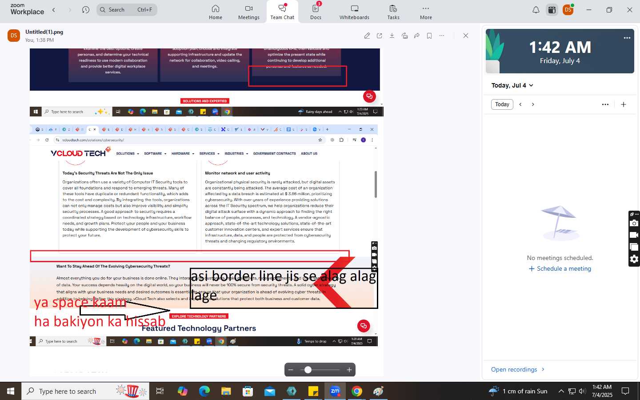Click the Schedule a meeting link
Screen dimensions: 640x400
[560, 268]
